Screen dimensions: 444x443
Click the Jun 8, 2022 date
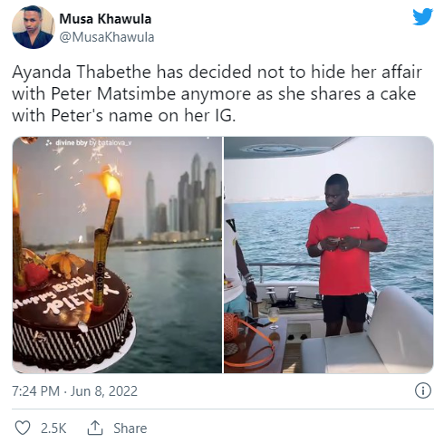coord(104,391)
